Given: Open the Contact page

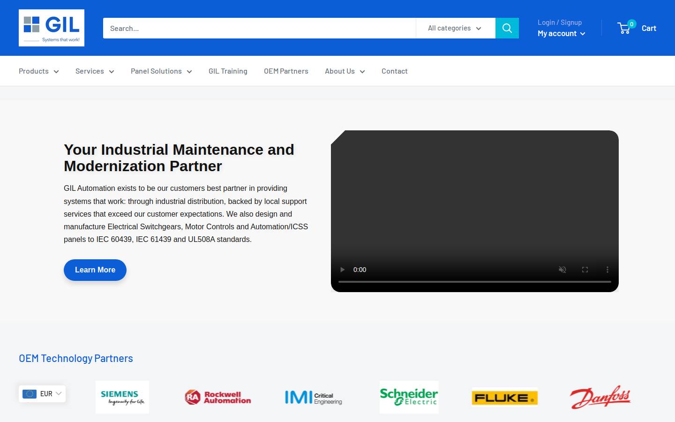Looking at the screenshot, I should coord(395,71).
